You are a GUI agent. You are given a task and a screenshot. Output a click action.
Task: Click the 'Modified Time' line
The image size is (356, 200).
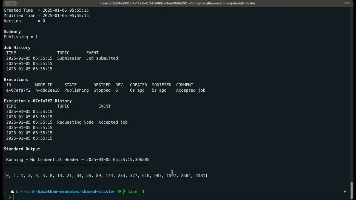46,16
